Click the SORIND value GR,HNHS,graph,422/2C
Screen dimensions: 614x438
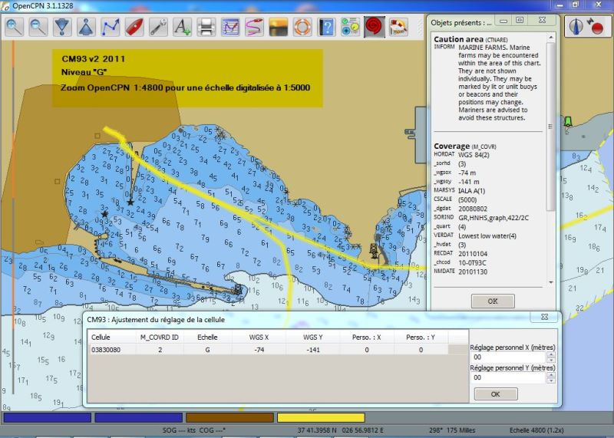coord(494,218)
